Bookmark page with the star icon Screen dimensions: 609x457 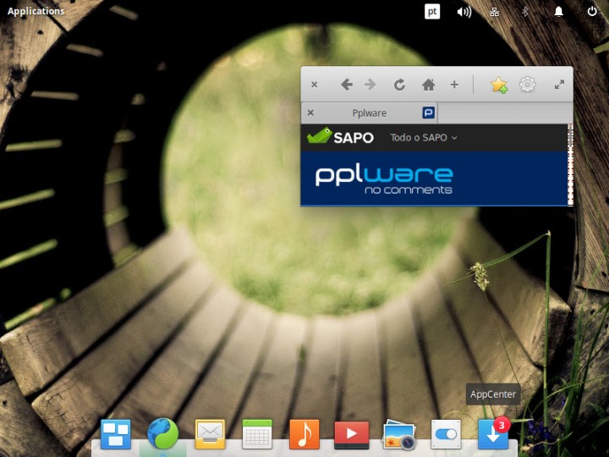[x=499, y=85]
